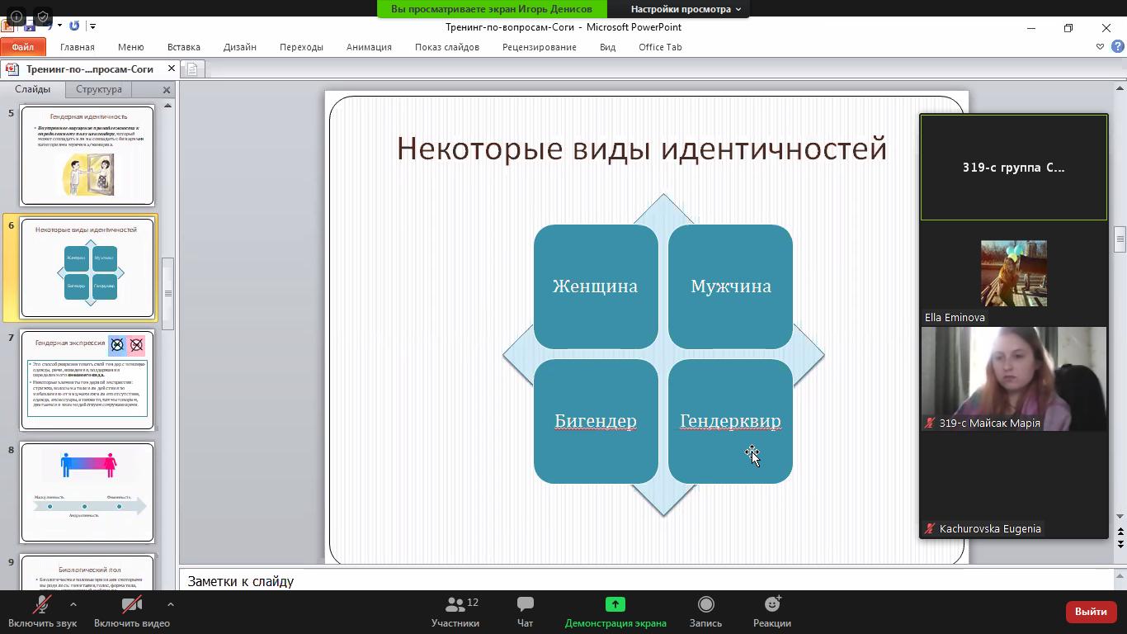Select slide 8 thumbnail with gender spectrum
Screen dimensions: 1127x634
point(87,492)
